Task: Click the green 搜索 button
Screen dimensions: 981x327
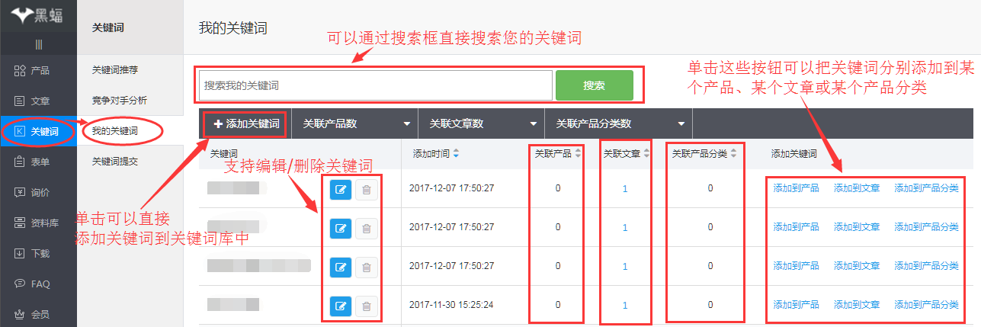Action: click(x=594, y=85)
